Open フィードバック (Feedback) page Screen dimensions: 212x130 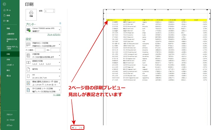tap(11, 120)
